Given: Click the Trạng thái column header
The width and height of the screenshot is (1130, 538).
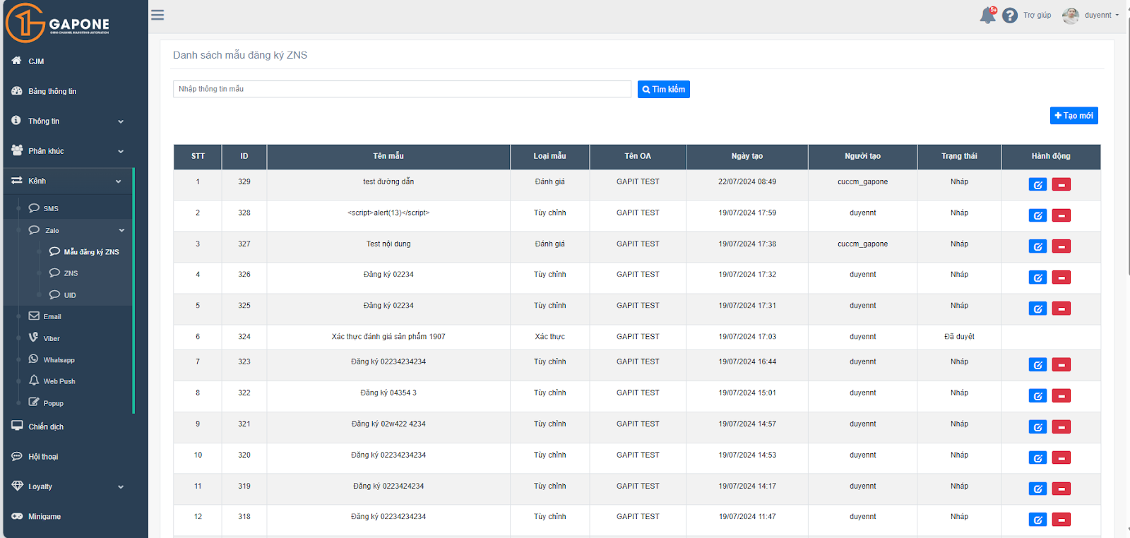Looking at the screenshot, I should point(959,157).
